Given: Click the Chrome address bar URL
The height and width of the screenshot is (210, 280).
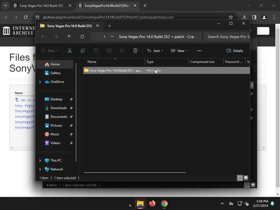Looking at the screenshot, I should (108, 17).
